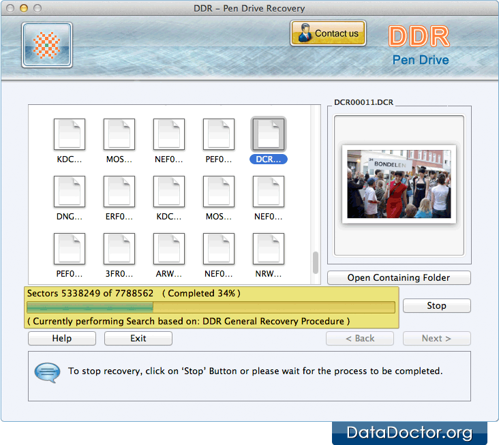499x445 pixels.
Task: Select the ERF0 file icon
Action: point(119,191)
